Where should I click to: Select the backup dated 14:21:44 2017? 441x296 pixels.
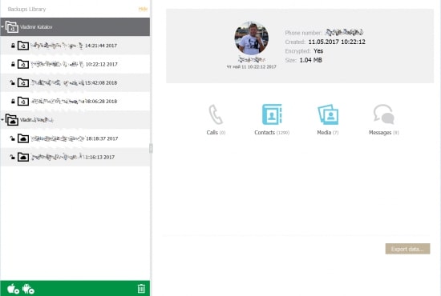click(x=75, y=46)
